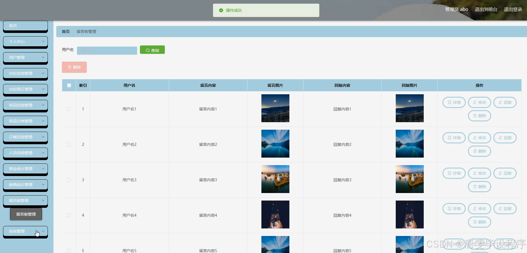Click the 留言内容4 table cell
Image resolution: width=527 pixels, height=253 pixels.
pos(208,215)
